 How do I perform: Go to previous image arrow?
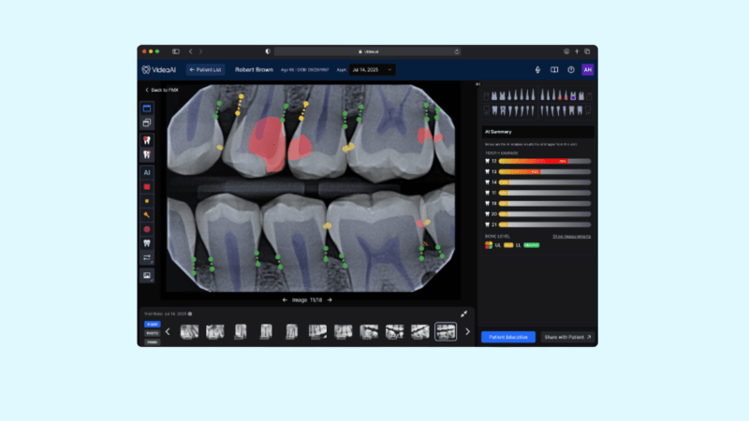point(285,299)
